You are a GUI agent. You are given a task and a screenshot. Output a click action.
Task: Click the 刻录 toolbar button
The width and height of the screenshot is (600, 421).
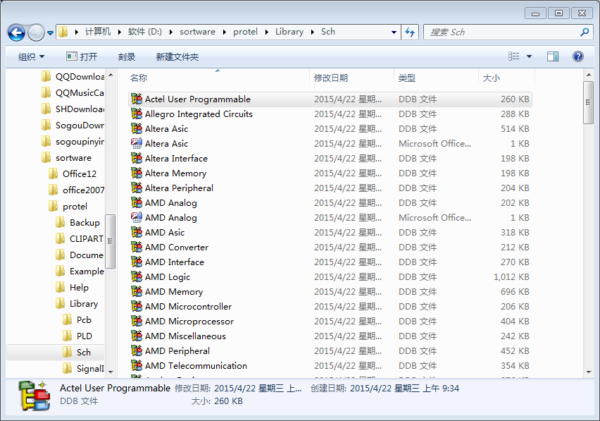click(127, 56)
